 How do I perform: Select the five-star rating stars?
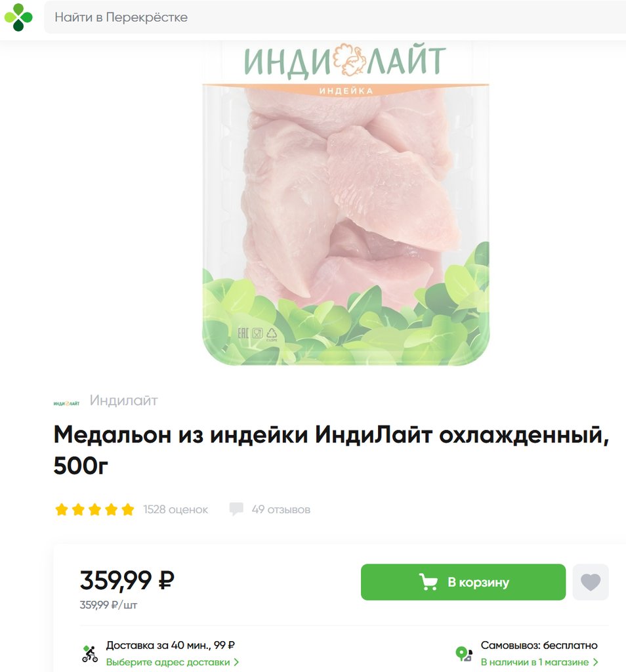click(x=94, y=509)
